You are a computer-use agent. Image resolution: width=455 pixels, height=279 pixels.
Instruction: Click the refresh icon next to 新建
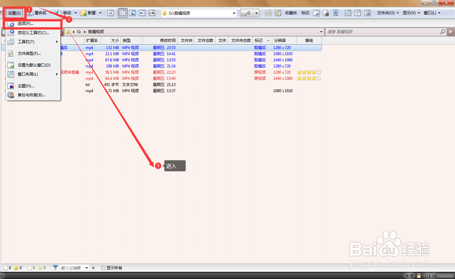111,13
